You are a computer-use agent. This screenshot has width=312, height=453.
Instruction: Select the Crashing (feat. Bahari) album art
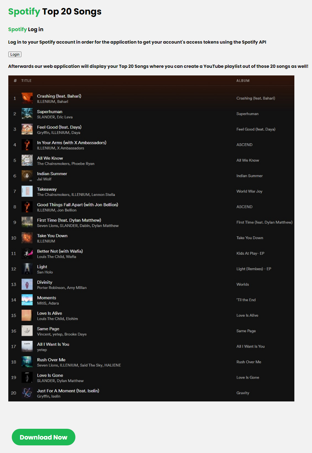(x=27, y=98)
